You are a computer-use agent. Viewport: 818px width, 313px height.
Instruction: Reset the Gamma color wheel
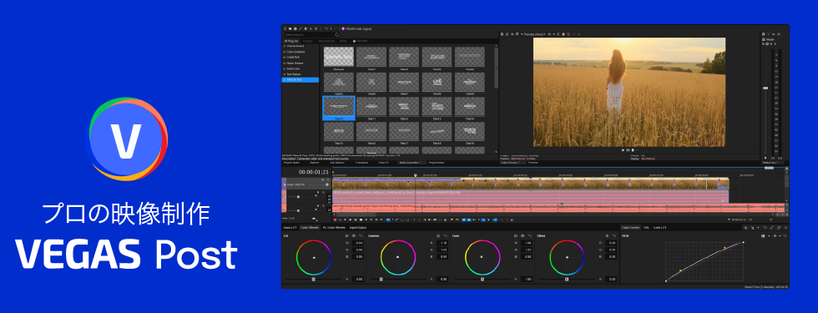(x=446, y=235)
